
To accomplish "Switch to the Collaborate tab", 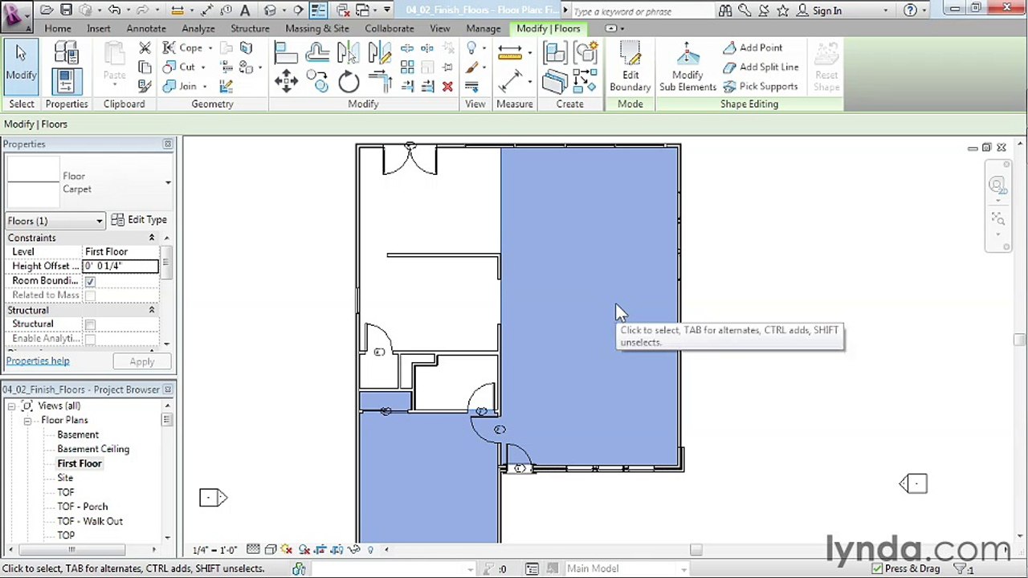I will click(390, 28).
